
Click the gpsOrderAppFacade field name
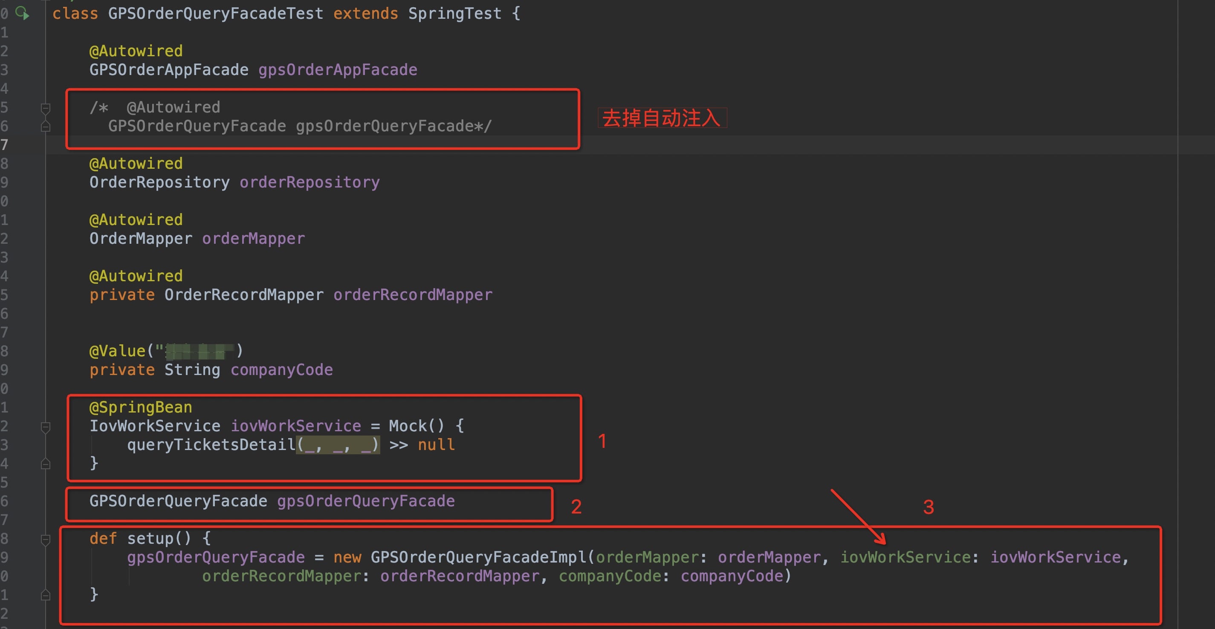337,70
